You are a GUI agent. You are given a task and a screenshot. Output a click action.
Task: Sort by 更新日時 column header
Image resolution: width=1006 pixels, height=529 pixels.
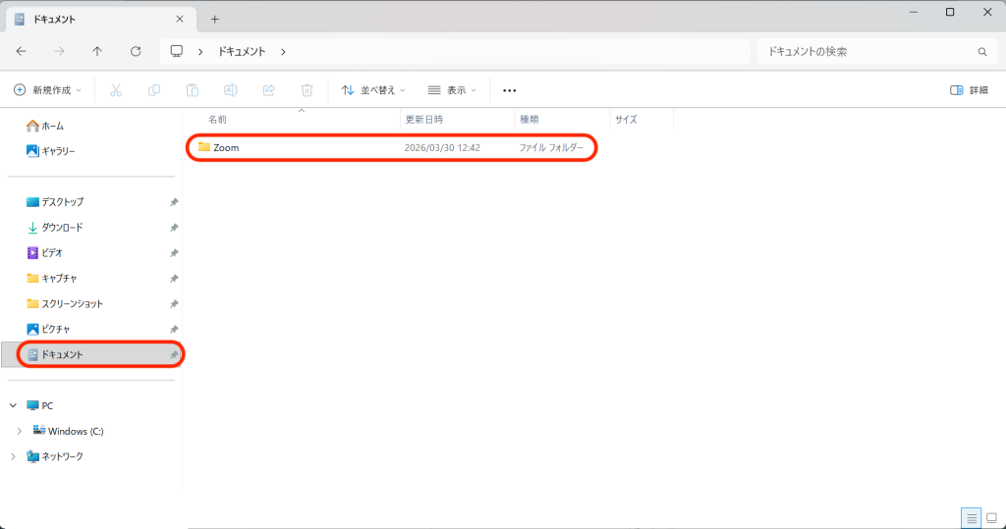(x=424, y=120)
